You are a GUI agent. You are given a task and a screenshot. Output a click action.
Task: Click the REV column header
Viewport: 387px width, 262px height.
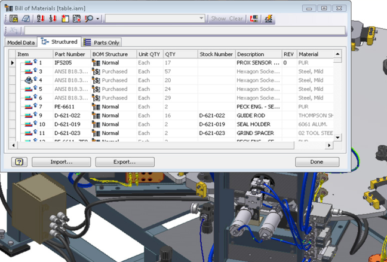pos(289,54)
